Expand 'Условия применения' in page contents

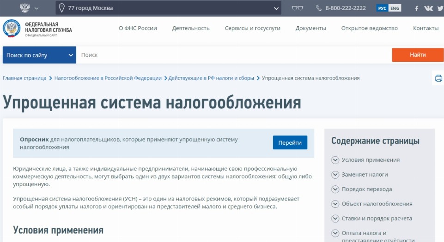[335, 160]
